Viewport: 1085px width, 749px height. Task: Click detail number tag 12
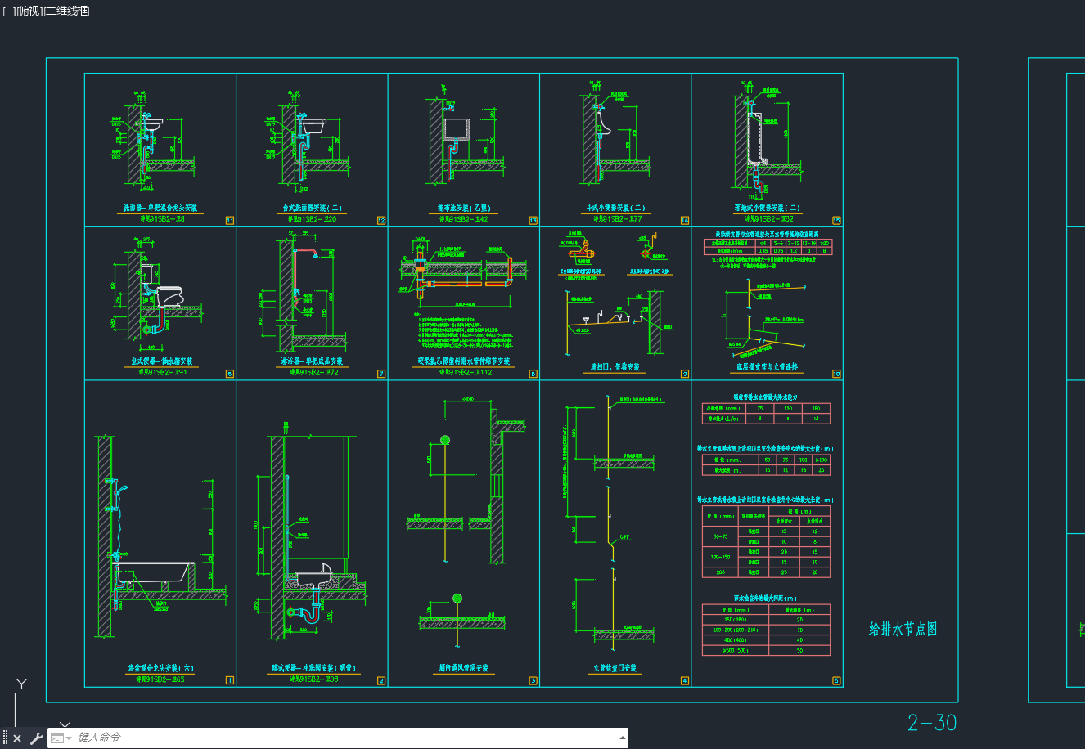(381, 221)
